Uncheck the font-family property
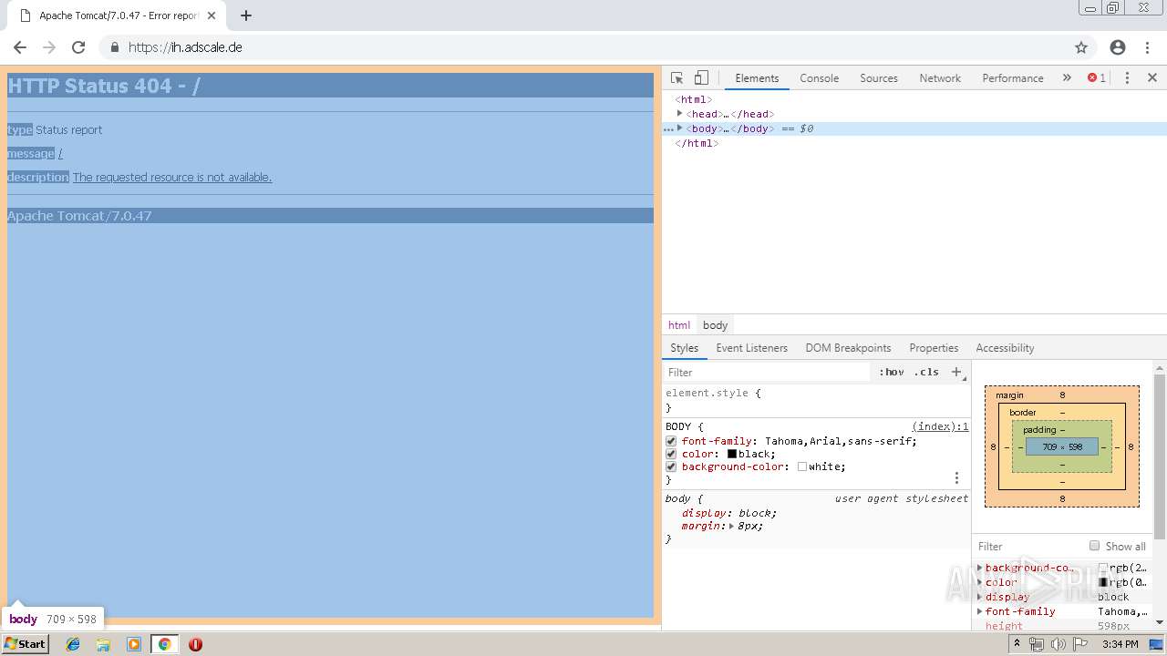The height and width of the screenshot is (656, 1167). 671,441
